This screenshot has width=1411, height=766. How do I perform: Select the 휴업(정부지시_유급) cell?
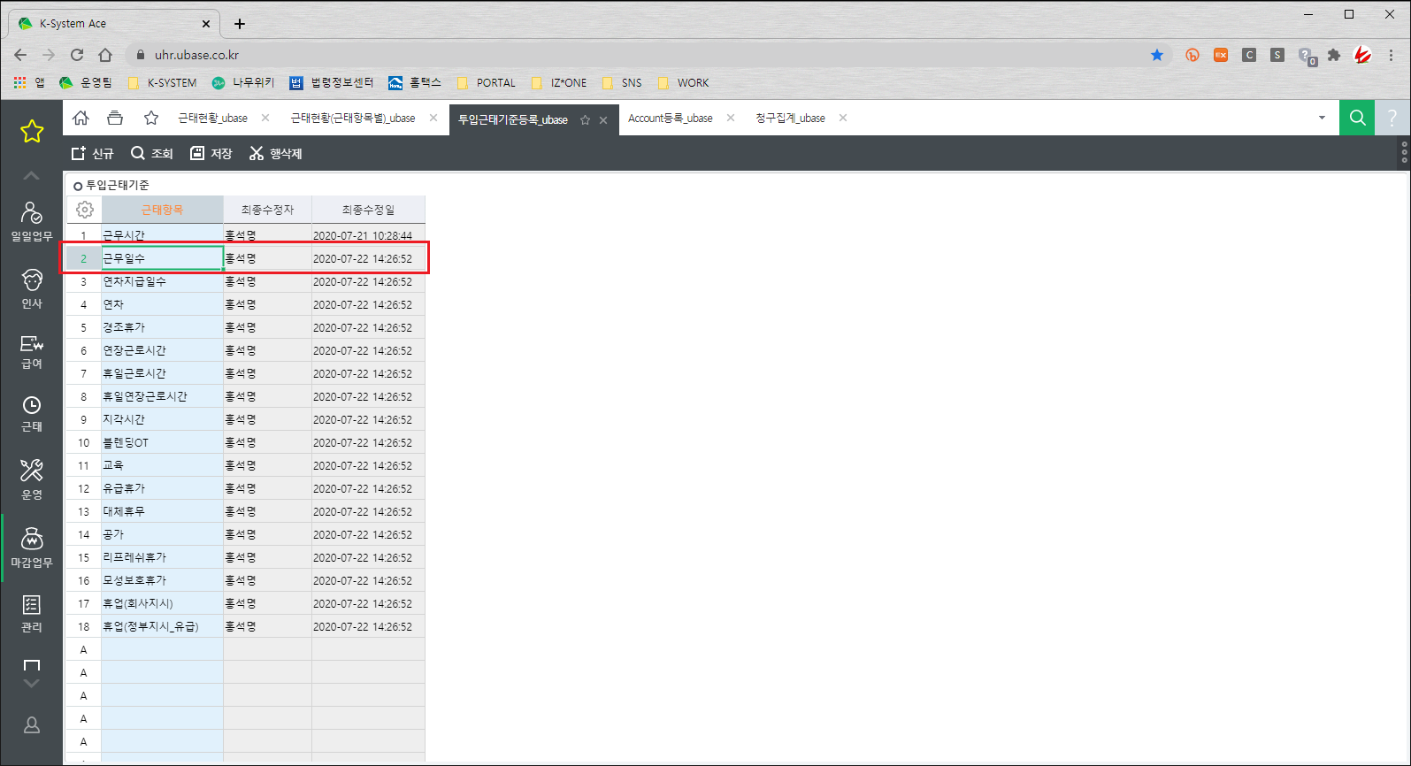(163, 626)
